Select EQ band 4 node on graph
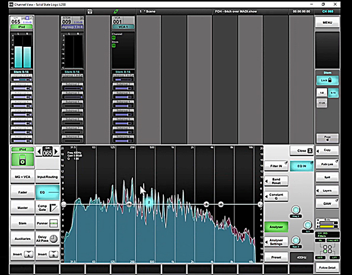 (221, 204)
